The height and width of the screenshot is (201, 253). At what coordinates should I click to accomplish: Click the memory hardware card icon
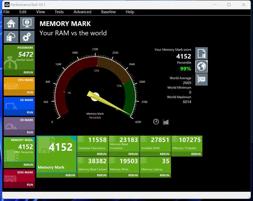coord(201,79)
